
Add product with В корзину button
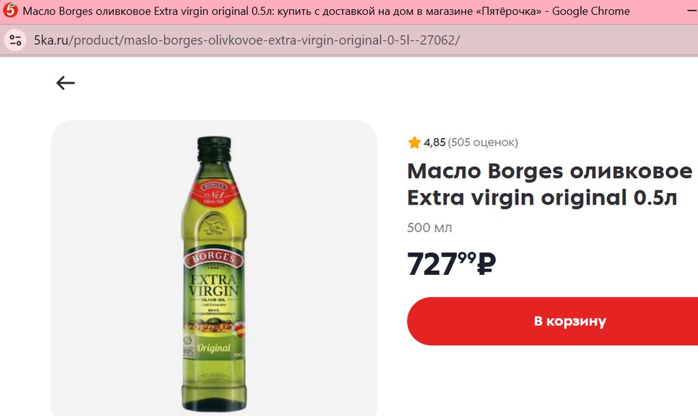coord(552,321)
